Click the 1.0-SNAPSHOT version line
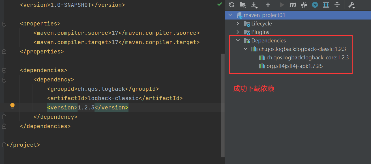The image size is (371, 164). (72, 5)
